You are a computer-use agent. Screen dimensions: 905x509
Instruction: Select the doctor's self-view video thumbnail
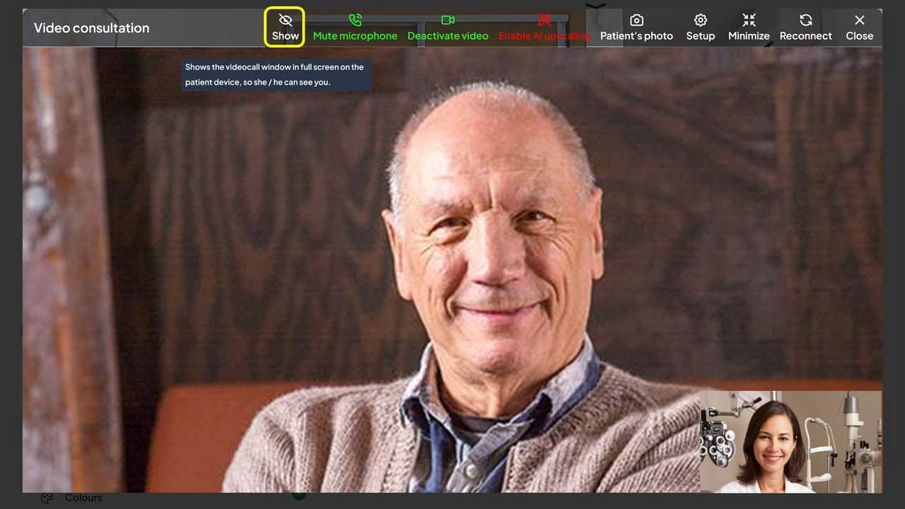(x=790, y=441)
